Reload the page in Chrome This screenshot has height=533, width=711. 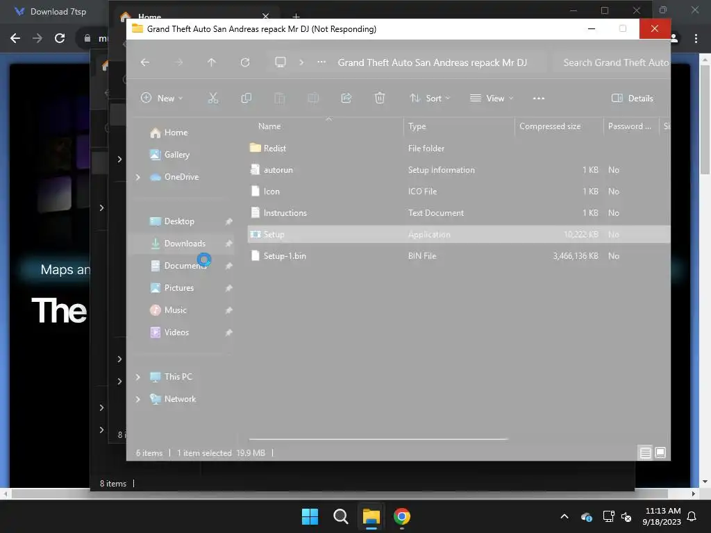tap(60, 38)
